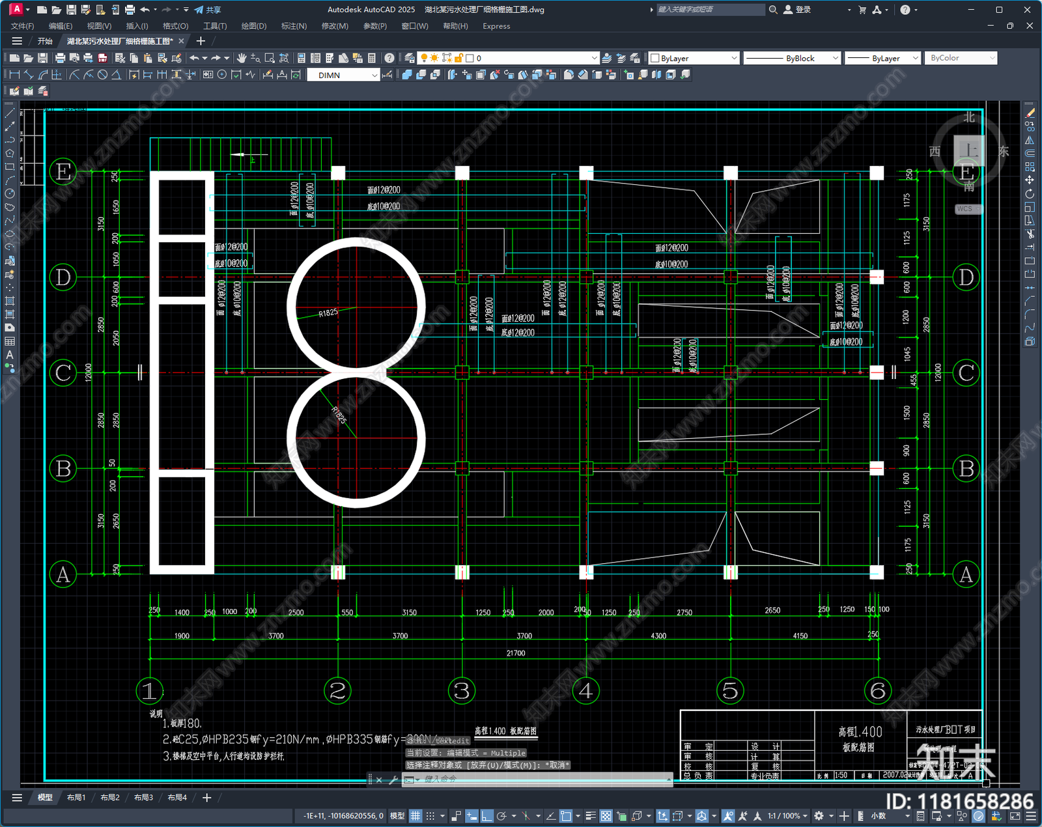This screenshot has width=1042, height=827.
Task: Click the Undo arrow in quick access toolbar
Action: [145, 10]
